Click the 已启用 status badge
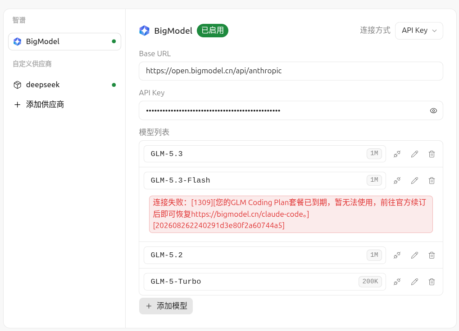 (x=213, y=31)
